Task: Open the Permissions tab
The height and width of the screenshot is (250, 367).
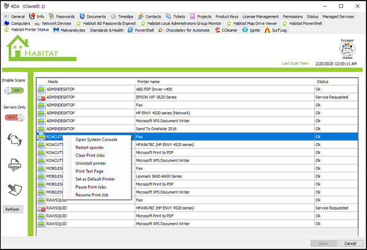Action: coord(292,17)
